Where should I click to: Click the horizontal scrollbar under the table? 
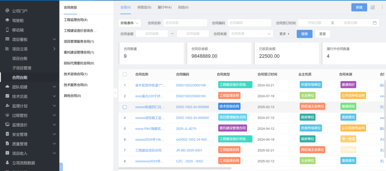click(x=175, y=168)
